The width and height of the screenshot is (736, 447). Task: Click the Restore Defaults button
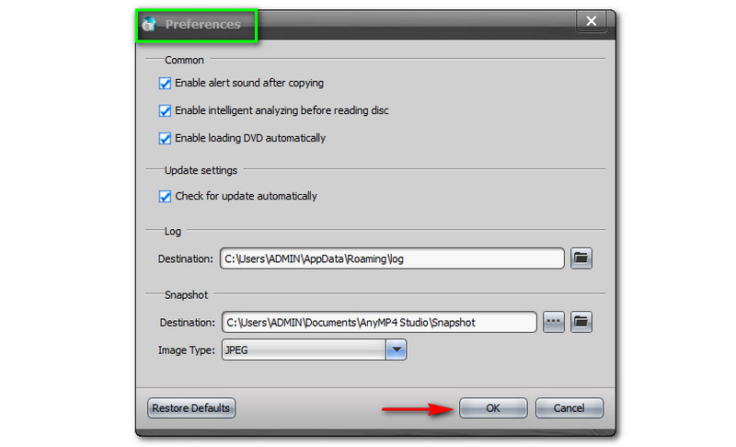click(191, 408)
